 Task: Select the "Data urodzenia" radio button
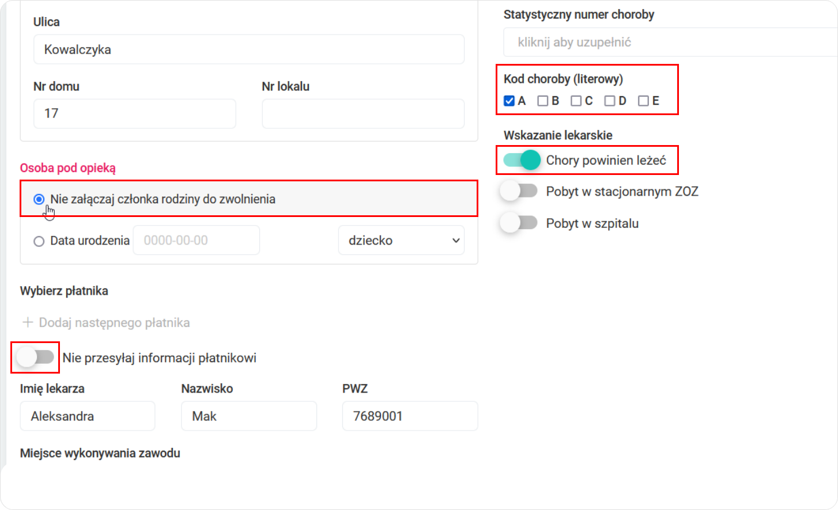[x=39, y=241]
